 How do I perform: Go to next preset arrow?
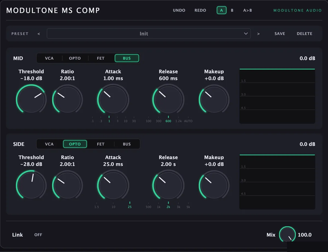258,34
